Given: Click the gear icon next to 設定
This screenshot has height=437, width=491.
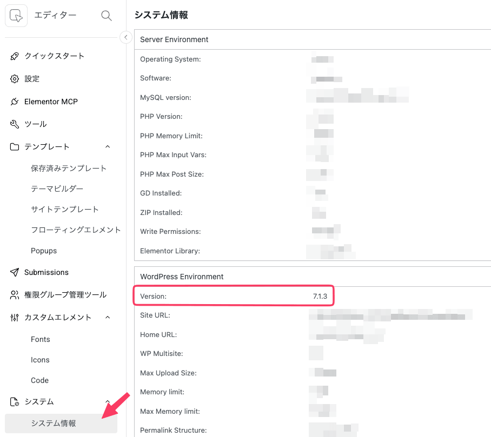Looking at the screenshot, I should (15, 79).
